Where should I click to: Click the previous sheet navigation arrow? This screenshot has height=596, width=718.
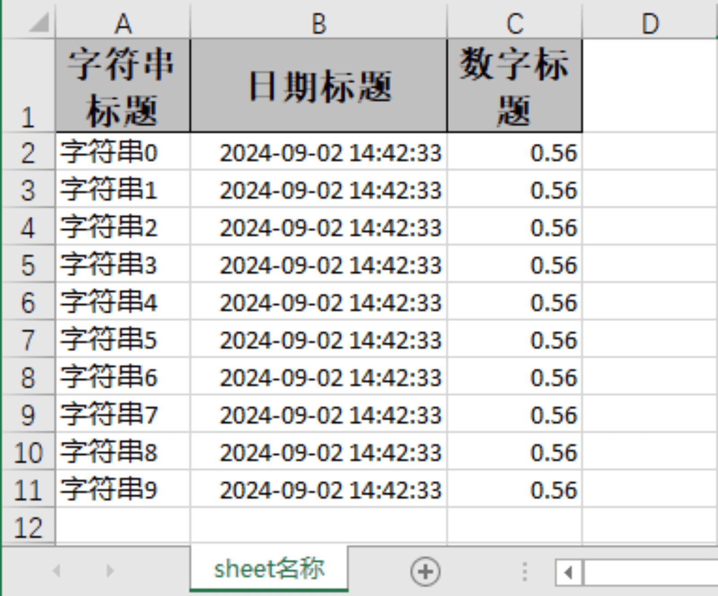tap(57, 571)
